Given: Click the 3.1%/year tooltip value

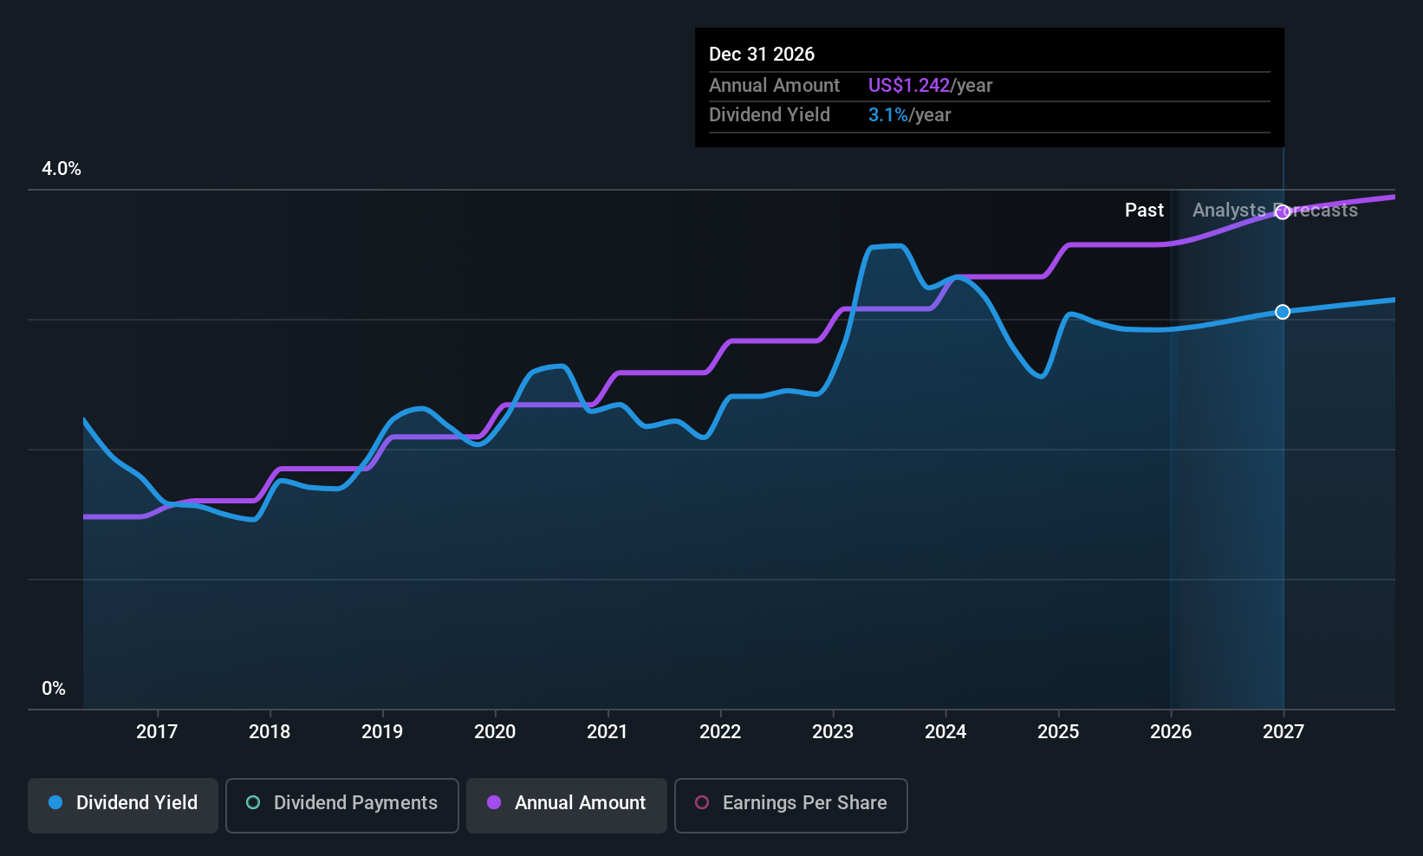Looking at the screenshot, I should coord(910,115).
